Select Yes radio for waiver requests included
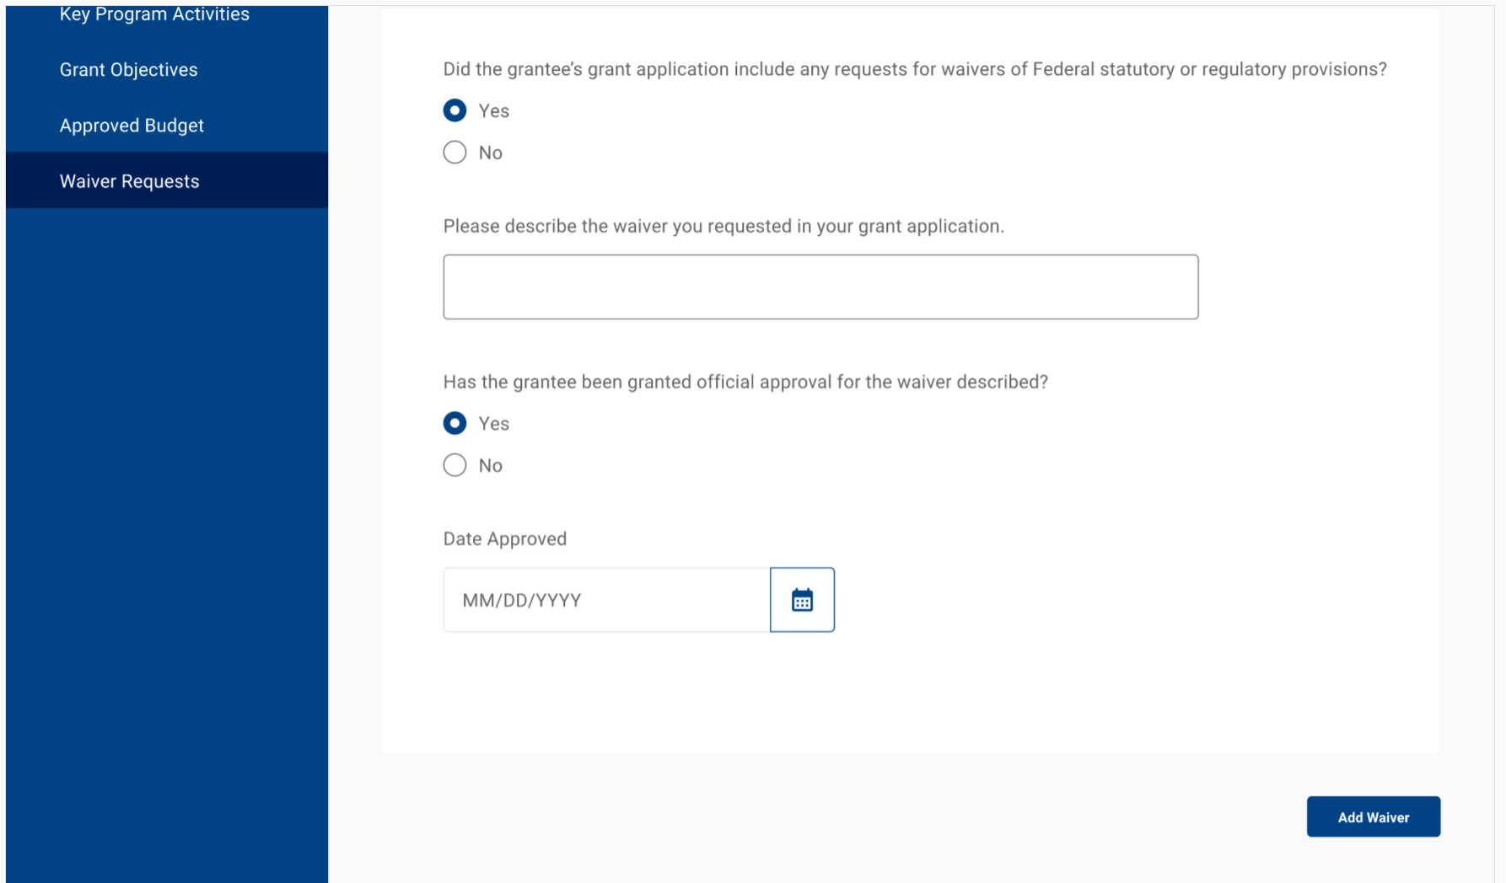The width and height of the screenshot is (1506, 883). [x=454, y=110]
